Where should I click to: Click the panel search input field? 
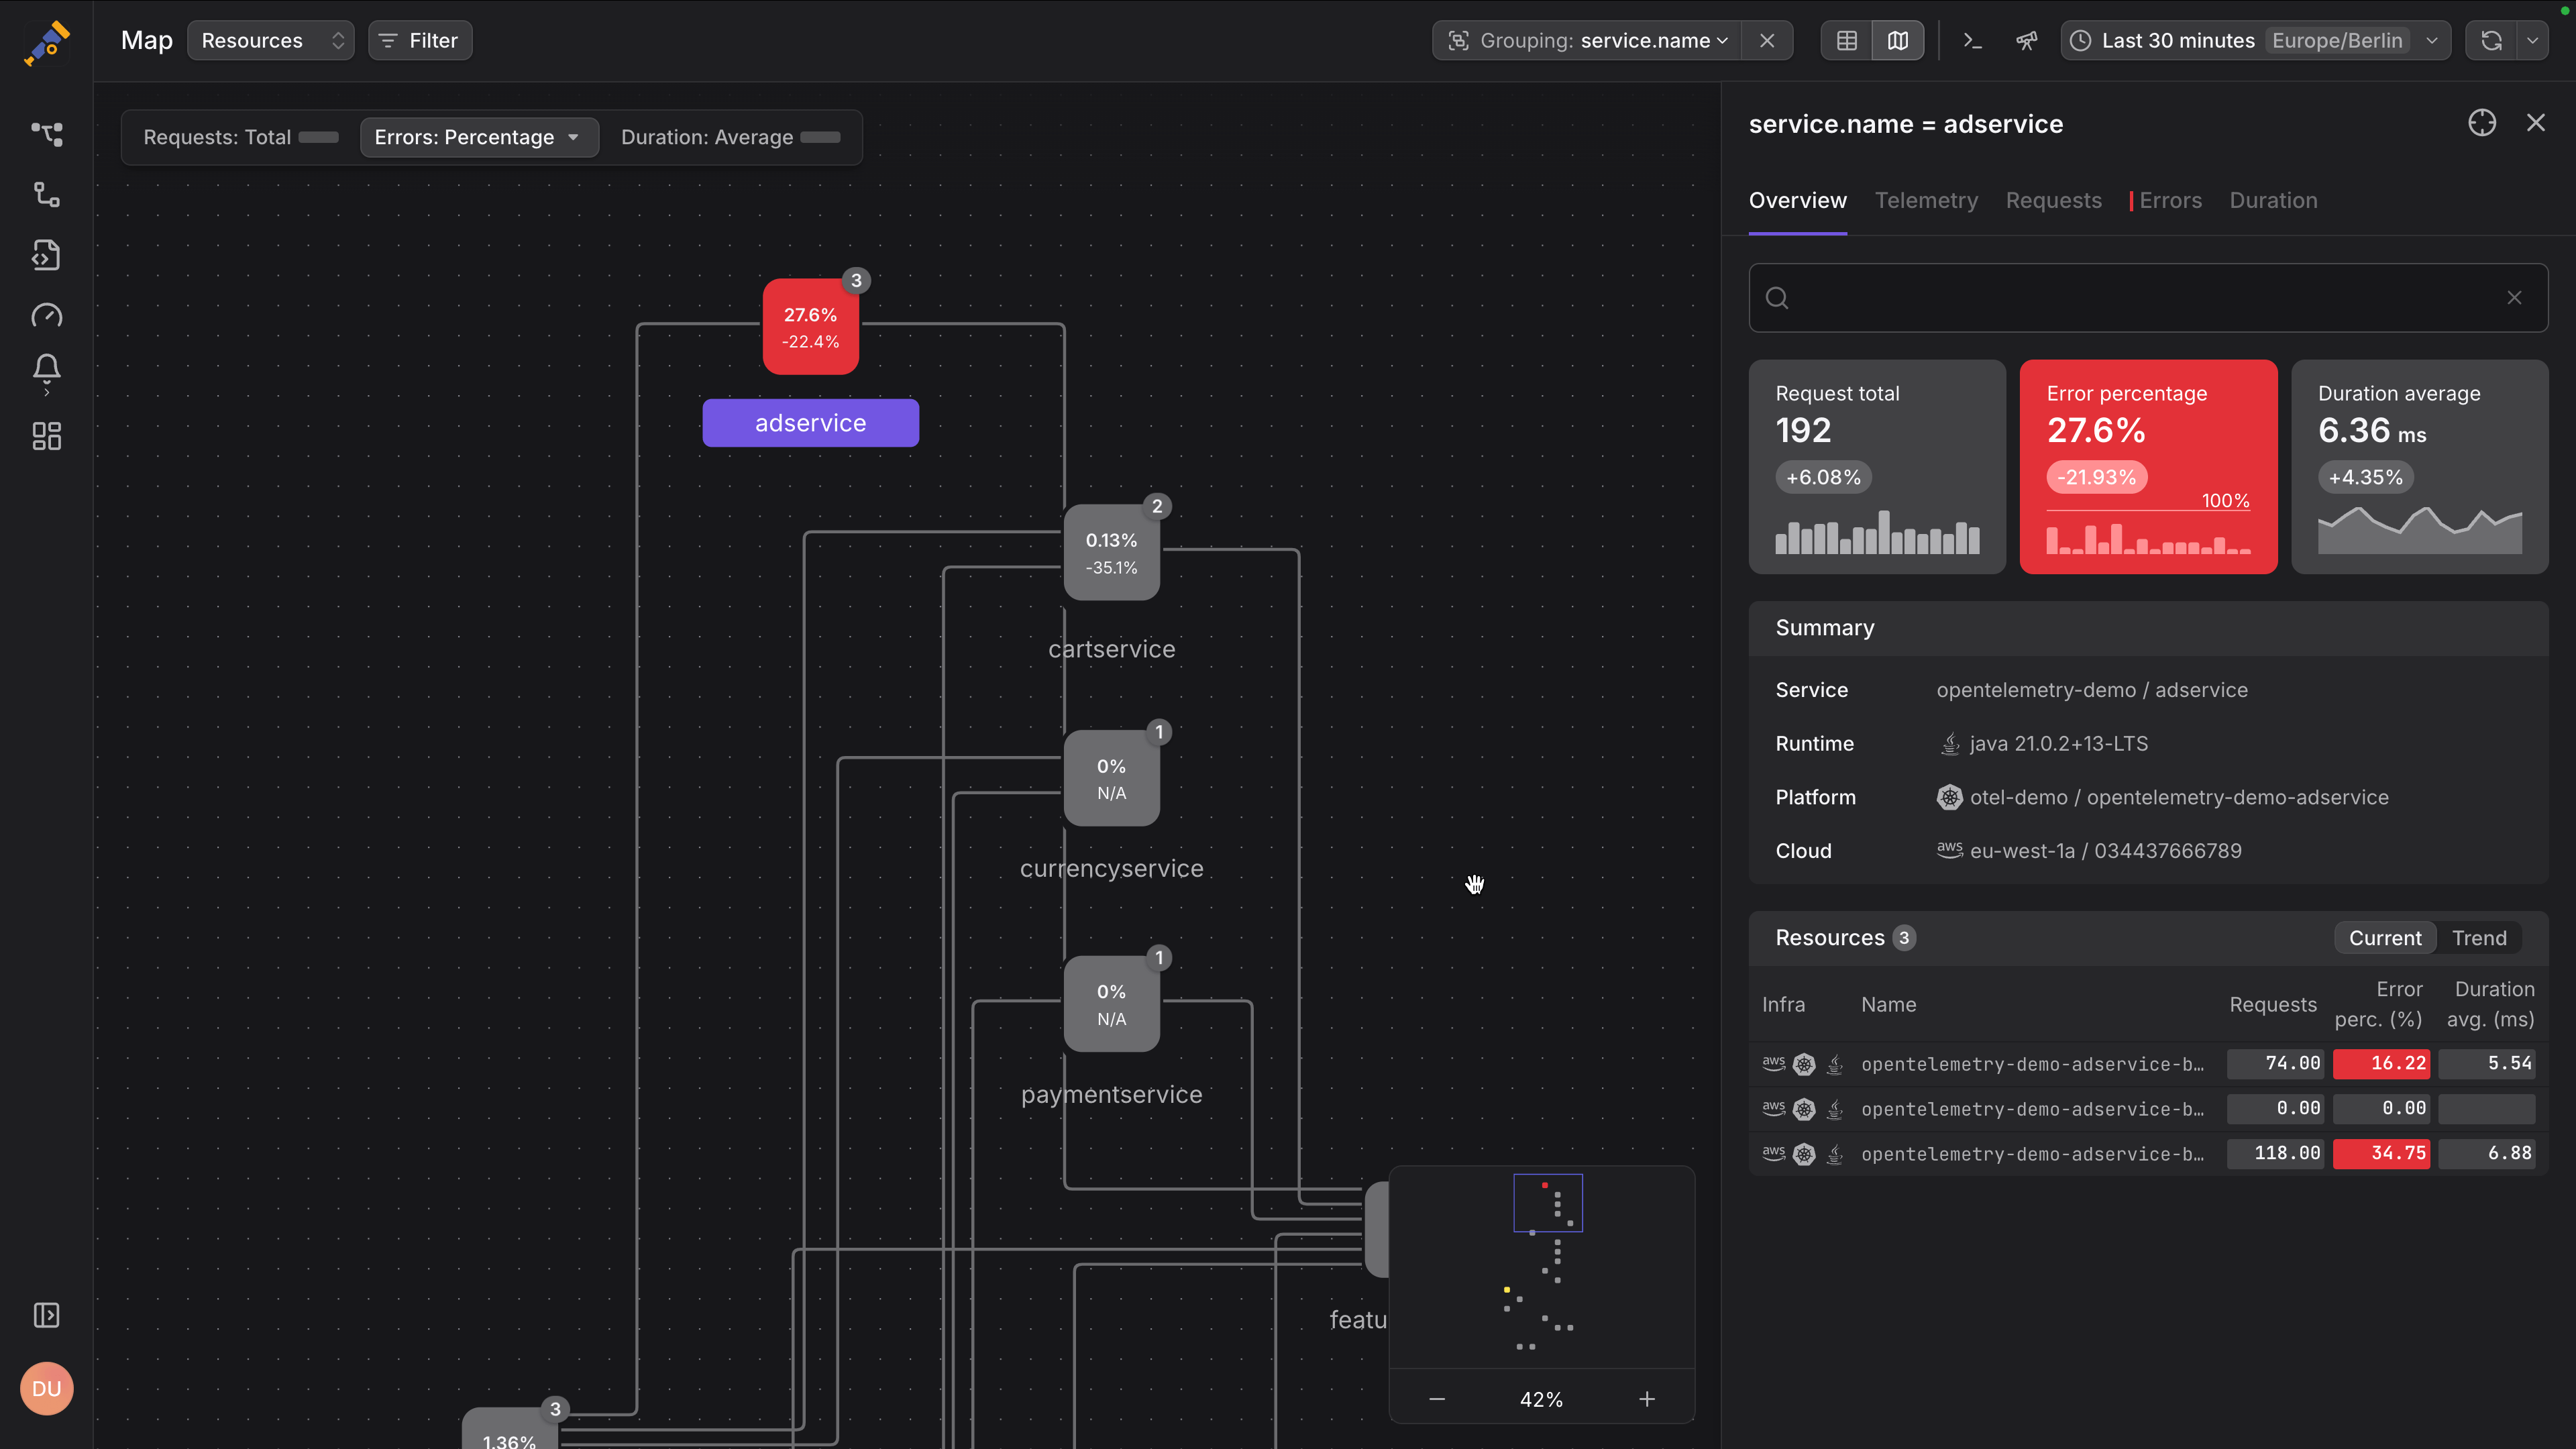[2148, 298]
